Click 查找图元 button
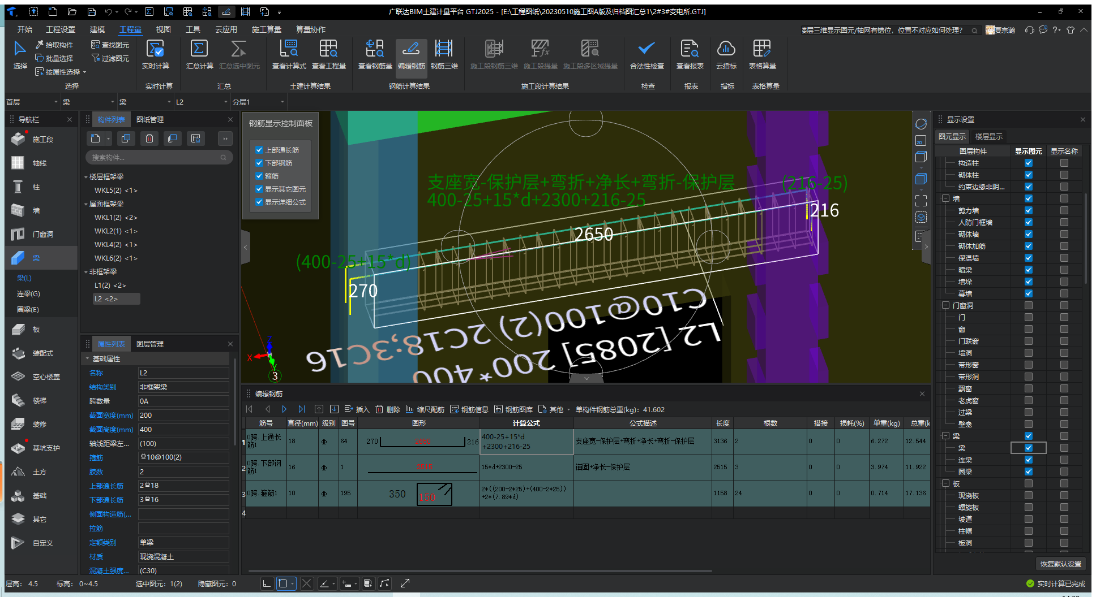Image resolution: width=1096 pixels, height=597 pixels. (110, 45)
